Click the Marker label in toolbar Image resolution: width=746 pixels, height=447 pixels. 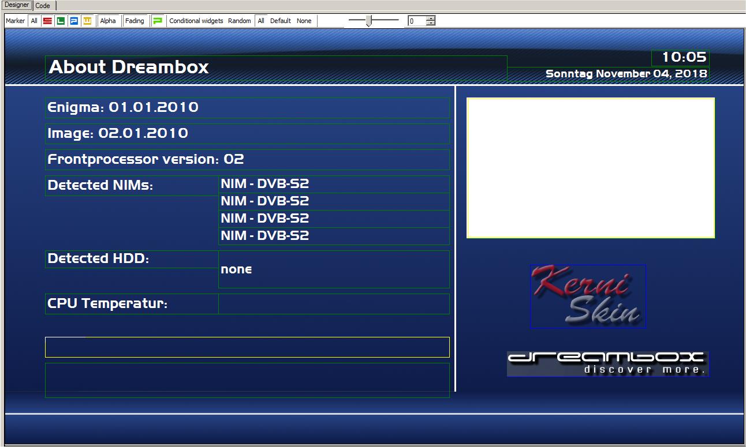pos(16,21)
